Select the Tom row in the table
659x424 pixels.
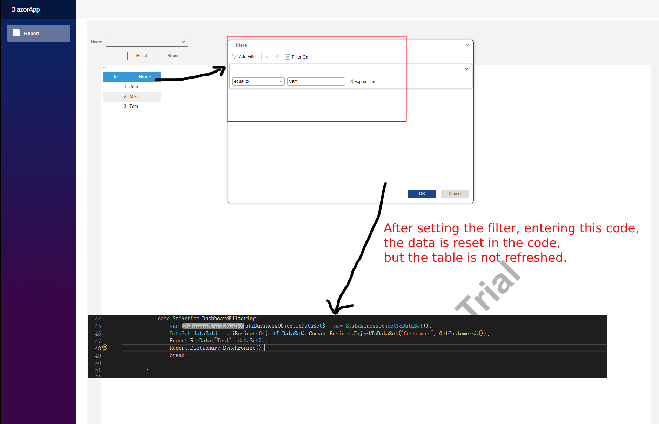coord(132,107)
